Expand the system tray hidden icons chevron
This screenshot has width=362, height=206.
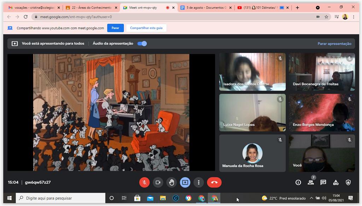(311, 198)
